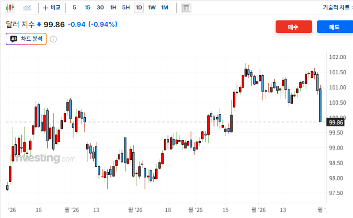Click the 101.50 price axis label
The height and width of the screenshot is (218, 353).
337,72
